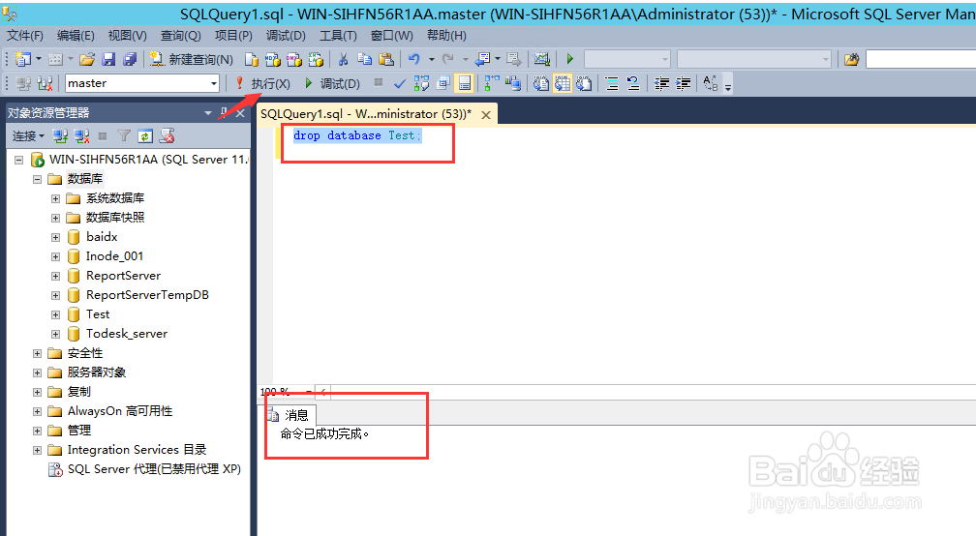Open Object Explorer window position dropdown
Image resolution: width=976 pixels, height=536 pixels.
click(208, 113)
